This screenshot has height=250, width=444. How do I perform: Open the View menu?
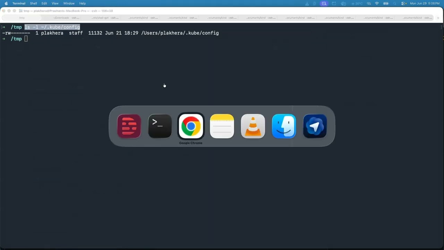point(55,3)
